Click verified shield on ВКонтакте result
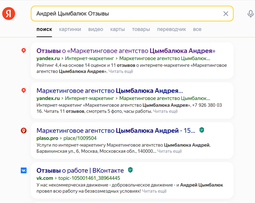This screenshot has width=255, height=203. [x=130, y=170]
